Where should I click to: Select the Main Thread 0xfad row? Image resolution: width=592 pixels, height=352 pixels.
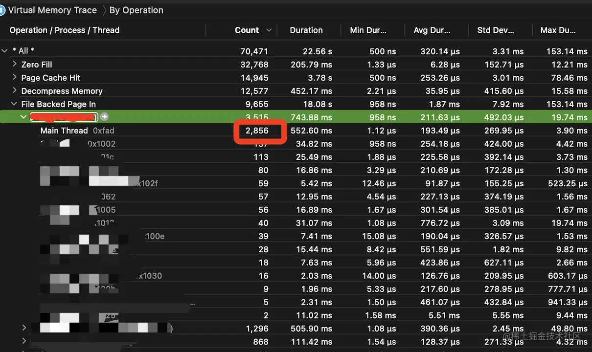[77, 131]
